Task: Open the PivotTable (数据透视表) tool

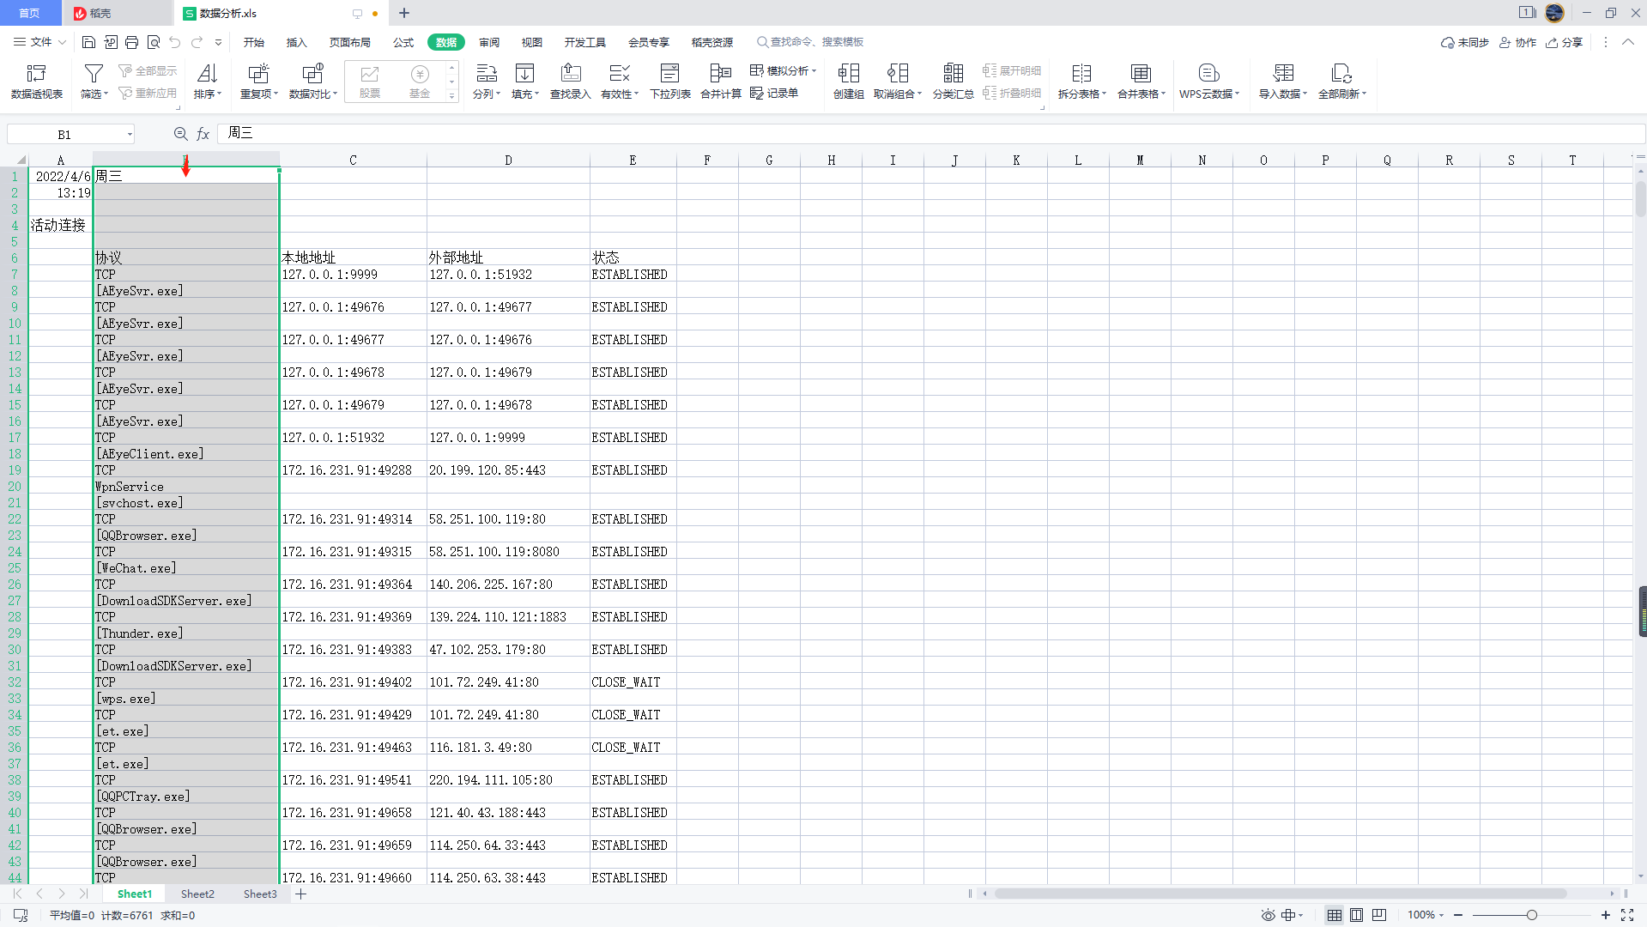Action: (x=37, y=82)
